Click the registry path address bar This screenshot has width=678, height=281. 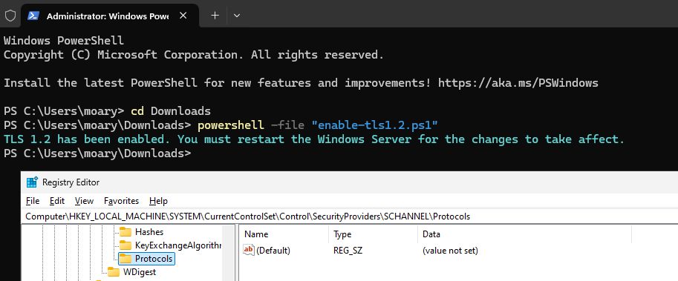349,216
